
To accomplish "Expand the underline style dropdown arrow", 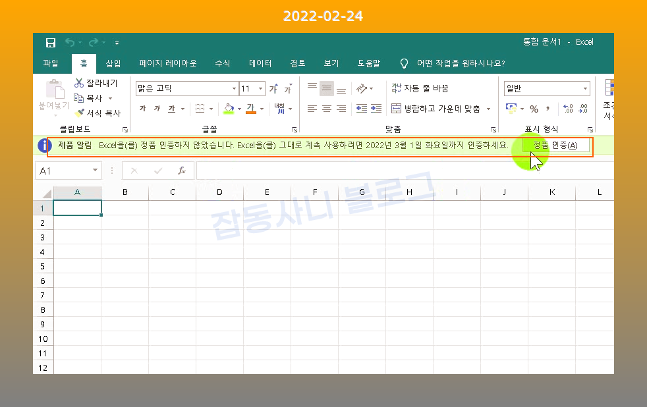I will coord(183,109).
